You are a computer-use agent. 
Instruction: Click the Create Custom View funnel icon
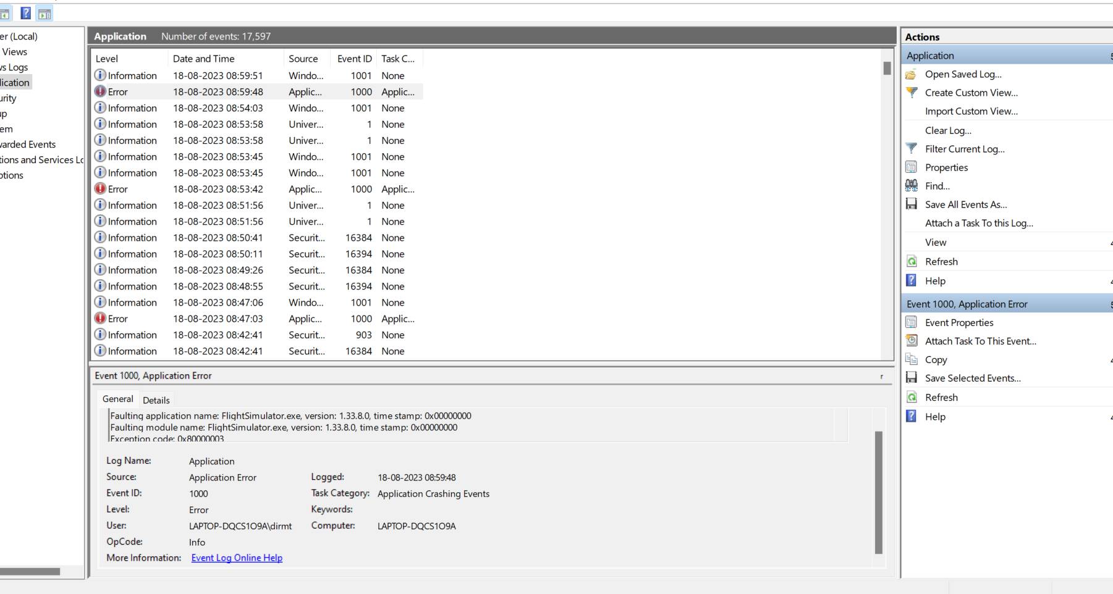911,93
